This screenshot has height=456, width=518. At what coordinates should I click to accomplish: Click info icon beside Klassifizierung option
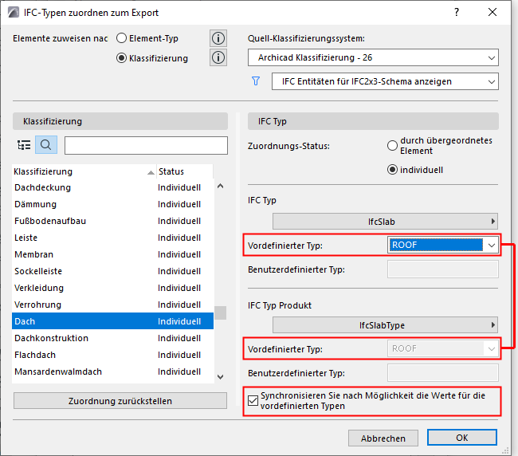[x=218, y=57]
